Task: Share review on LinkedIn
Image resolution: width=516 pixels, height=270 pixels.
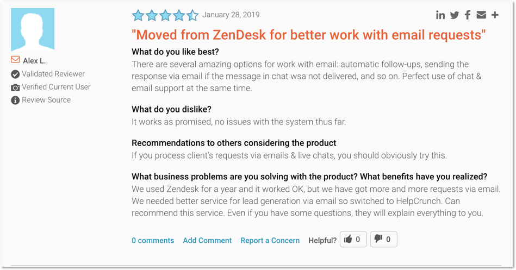Action: click(x=440, y=15)
